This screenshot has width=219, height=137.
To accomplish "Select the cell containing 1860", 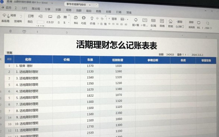I will click(119, 119).
